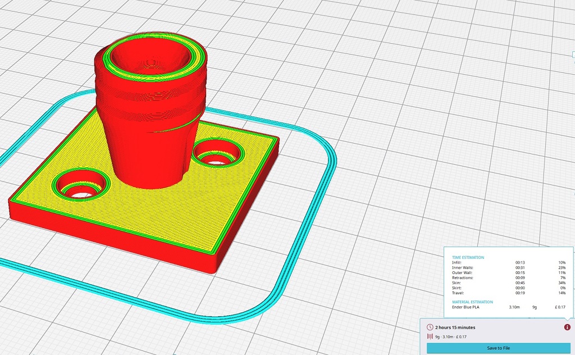The image size is (575, 355).
Task: Click the TIME ESTIMATION heading
Action: [x=468, y=258]
